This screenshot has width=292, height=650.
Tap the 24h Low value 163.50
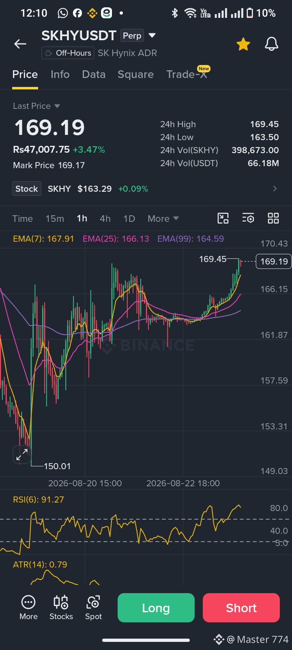point(264,137)
